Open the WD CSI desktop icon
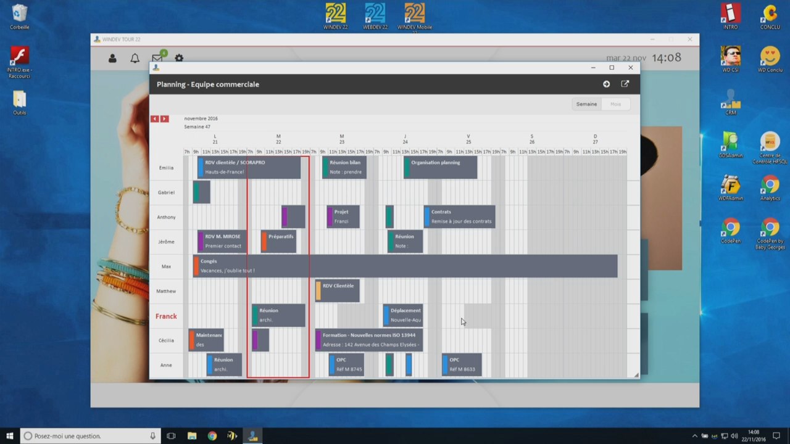The image size is (790, 444). click(731, 59)
